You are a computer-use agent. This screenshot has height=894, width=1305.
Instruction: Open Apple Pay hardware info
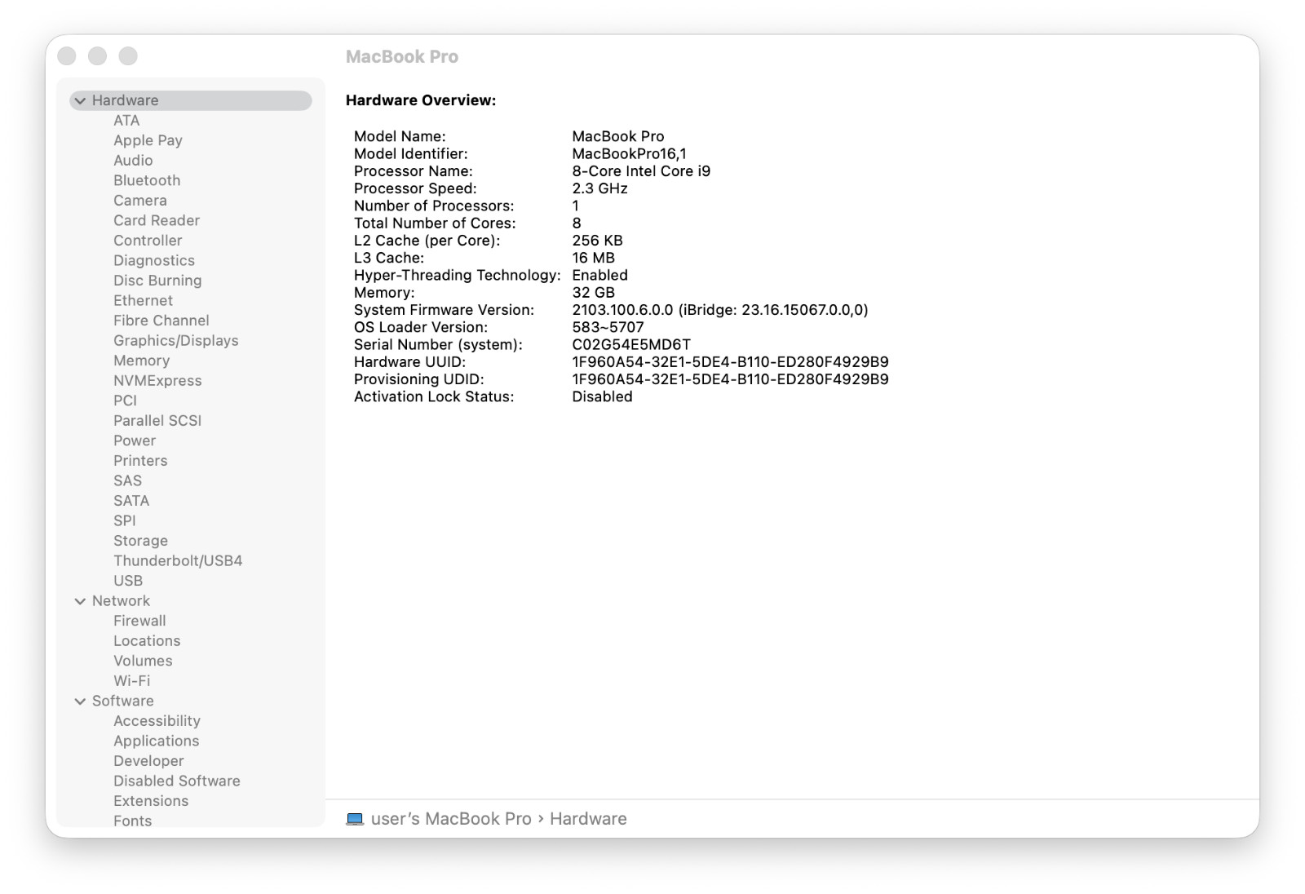pyautogui.click(x=148, y=140)
